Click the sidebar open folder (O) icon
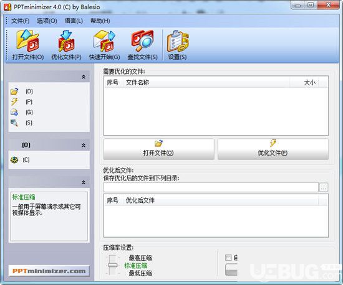This screenshot has height=285, width=343. 14,91
